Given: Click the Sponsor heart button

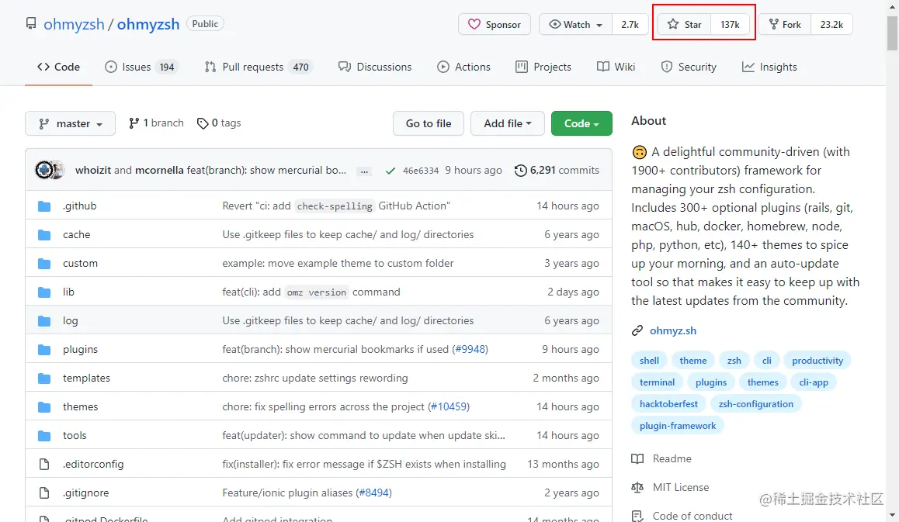Looking at the screenshot, I should tap(495, 25).
